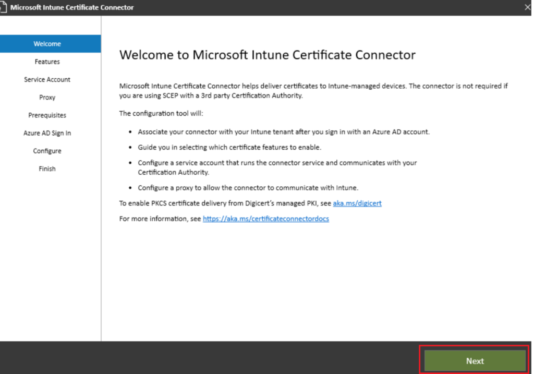This screenshot has width=534, height=374.
Task: Click the 'Guide you in selecting' bullet
Action: (x=229, y=147)
